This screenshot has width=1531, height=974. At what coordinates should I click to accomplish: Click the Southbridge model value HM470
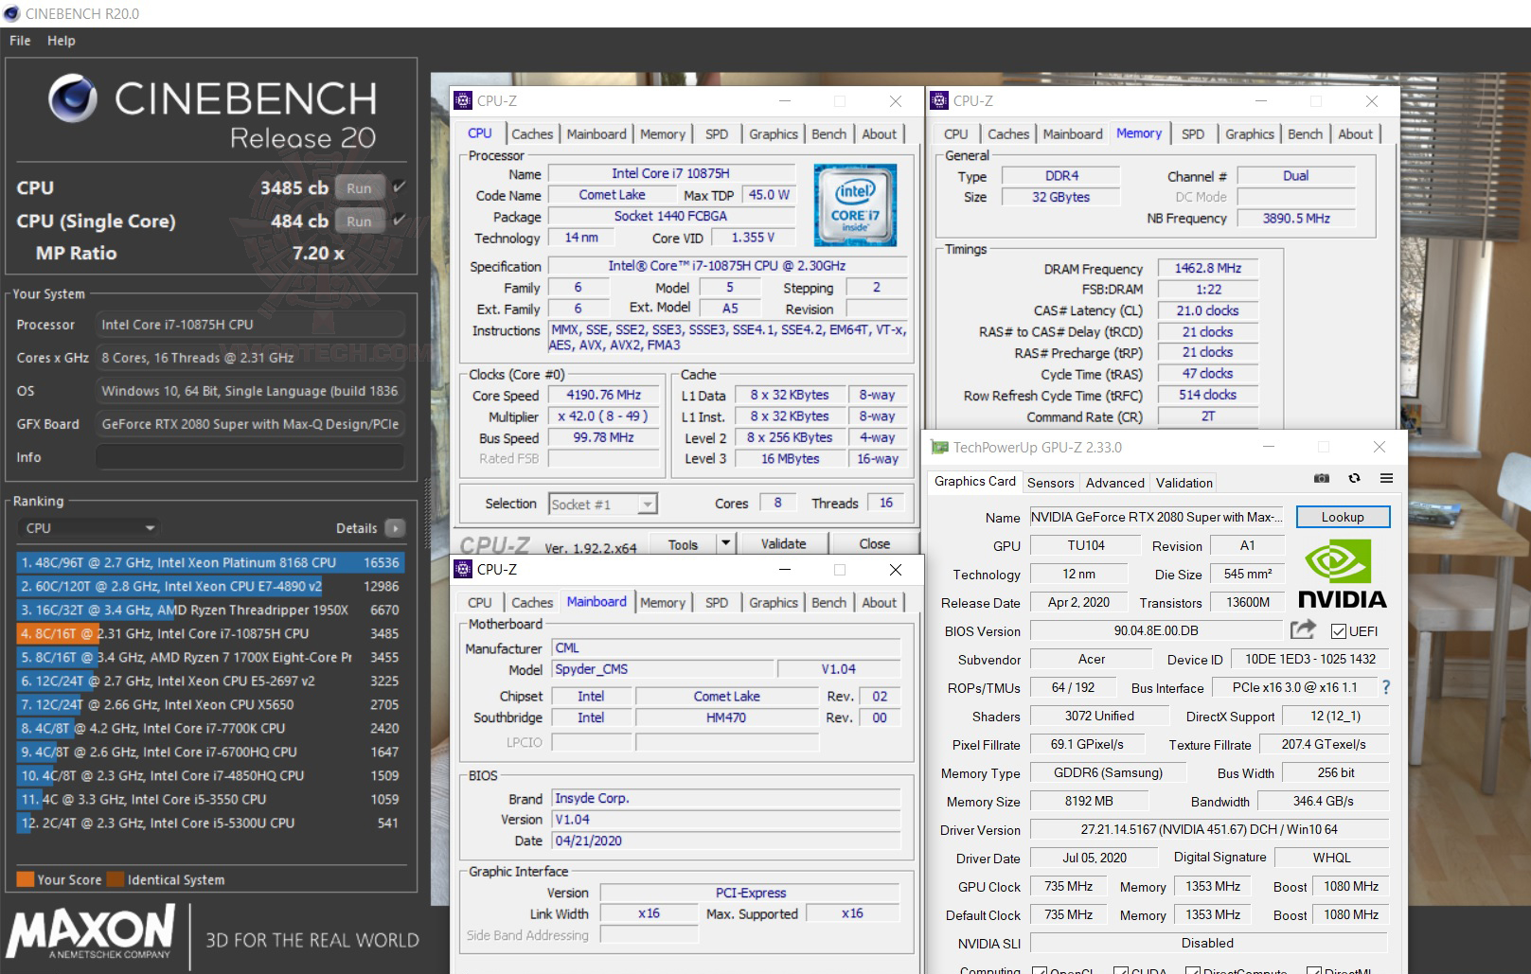click(726, 717)
